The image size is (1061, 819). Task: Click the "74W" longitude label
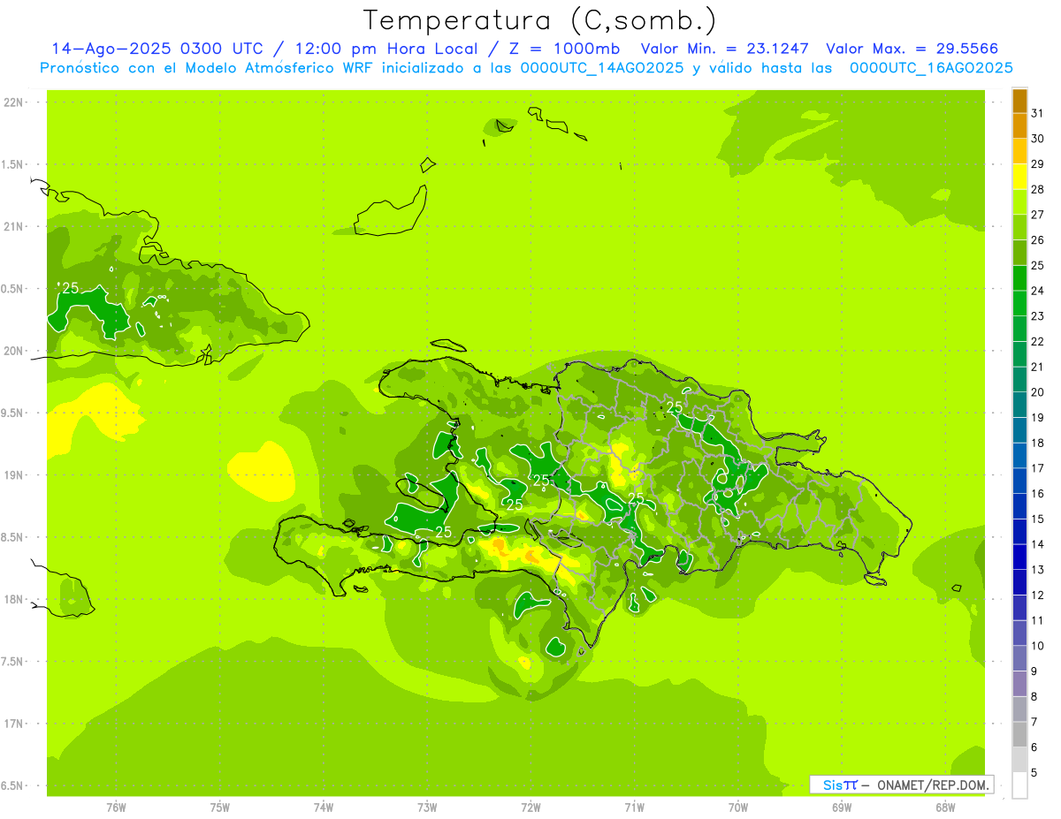(x=324, y=807)
